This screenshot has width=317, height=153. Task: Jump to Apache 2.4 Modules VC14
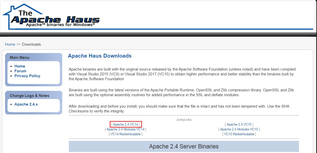(x=125, y=129)
